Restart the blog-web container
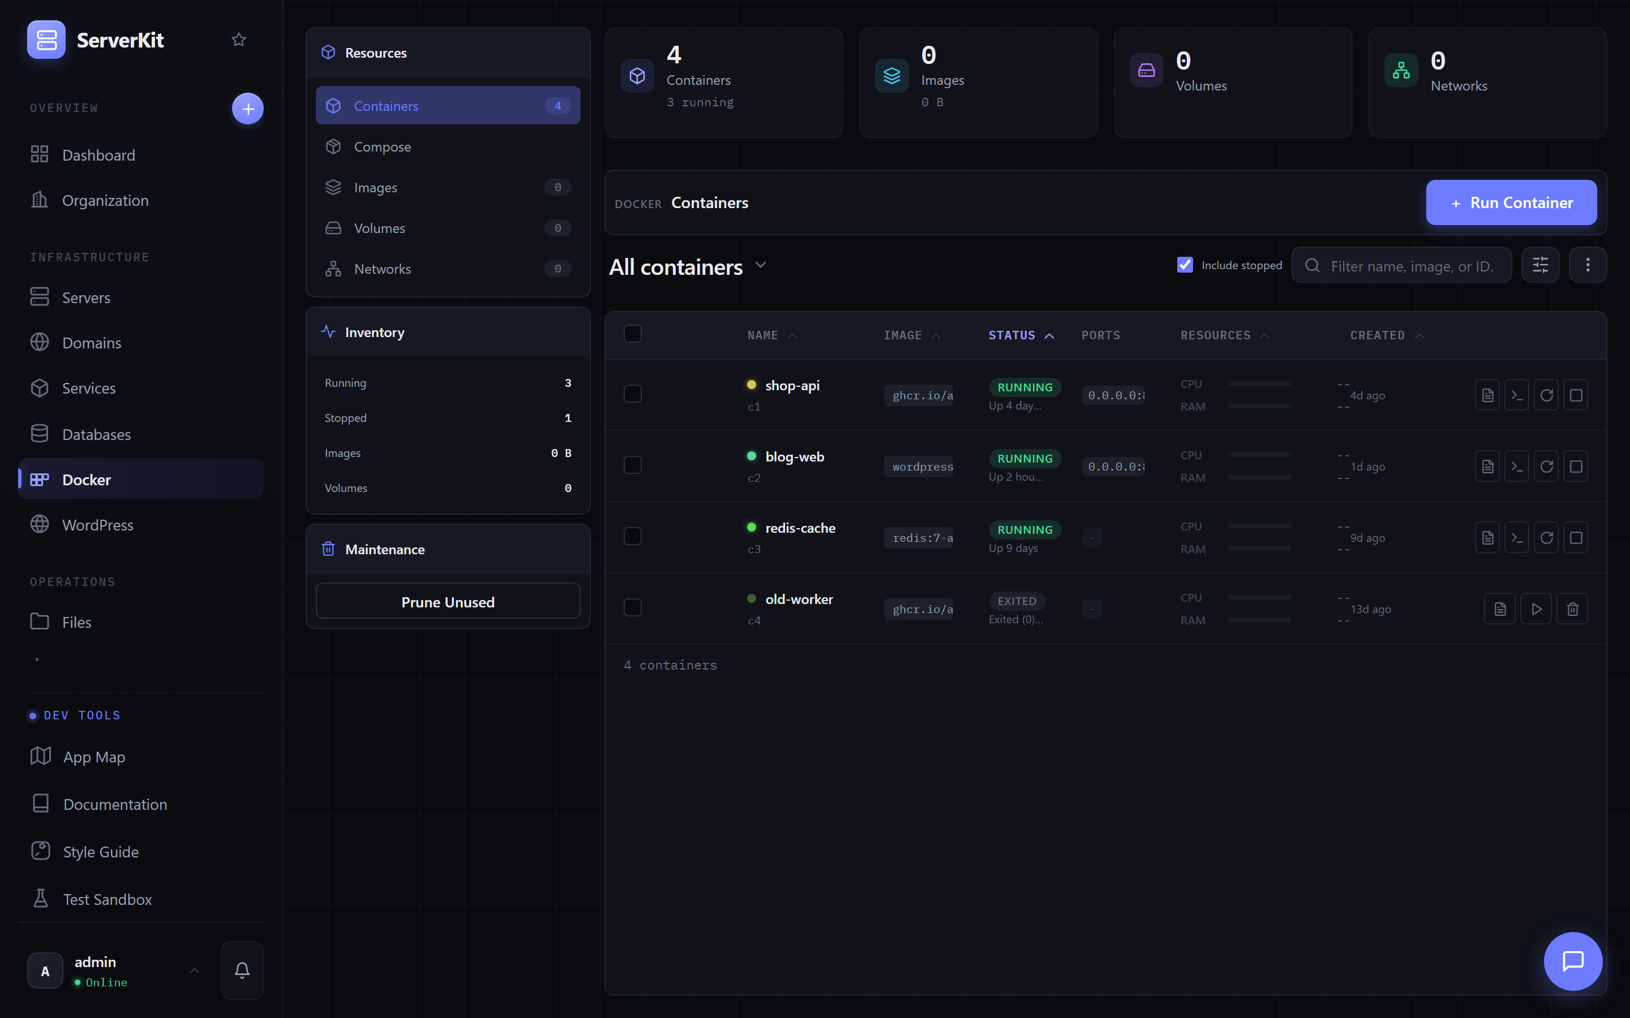 [1546, 467]
